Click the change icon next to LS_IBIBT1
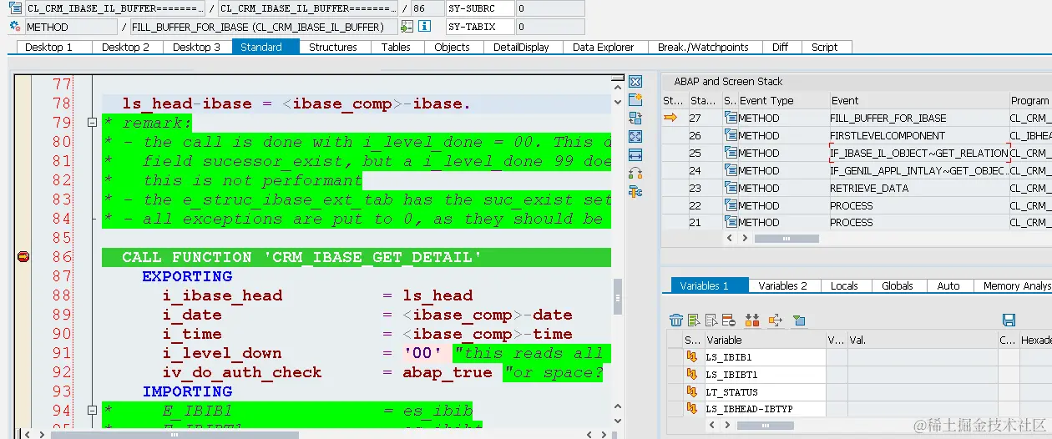 click(x=692, y=375)
